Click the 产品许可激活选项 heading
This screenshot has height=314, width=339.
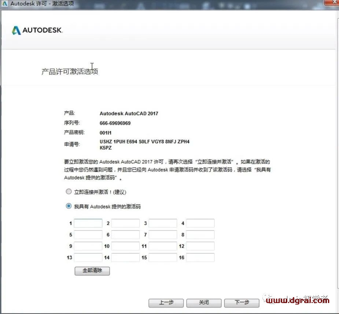(70, 71)
